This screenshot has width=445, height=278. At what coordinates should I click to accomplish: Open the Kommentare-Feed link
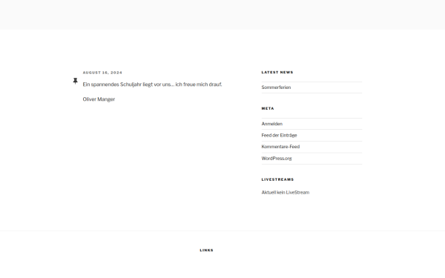(x=280, y=147)
